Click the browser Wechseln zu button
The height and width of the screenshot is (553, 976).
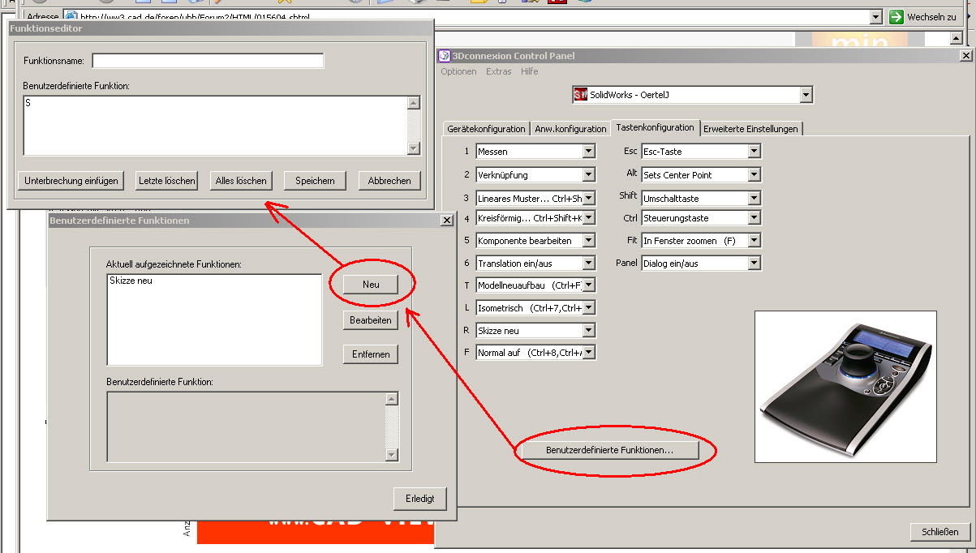pos(924,16)
